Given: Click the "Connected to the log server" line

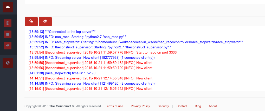Looking at the screenshot, I should click(x=62, y=32).
